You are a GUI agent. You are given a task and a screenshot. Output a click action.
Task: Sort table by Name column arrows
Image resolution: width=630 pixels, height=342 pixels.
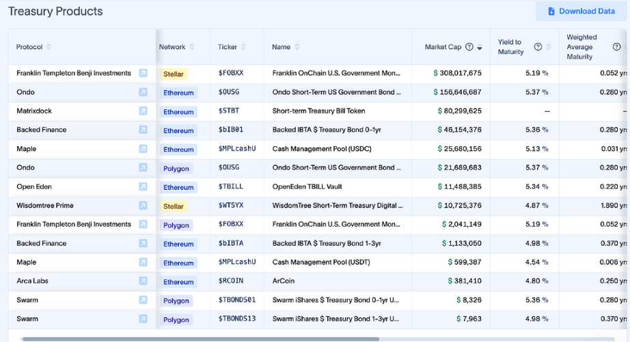tap(297, 47)
